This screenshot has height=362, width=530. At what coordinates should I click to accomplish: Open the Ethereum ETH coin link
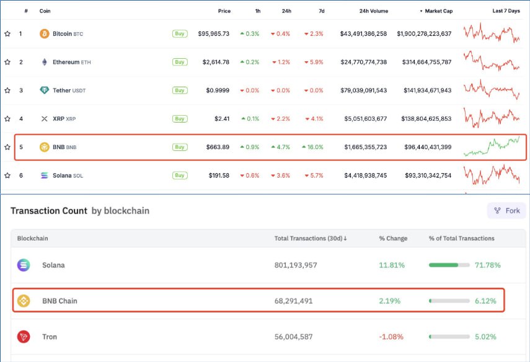(72, 62)
